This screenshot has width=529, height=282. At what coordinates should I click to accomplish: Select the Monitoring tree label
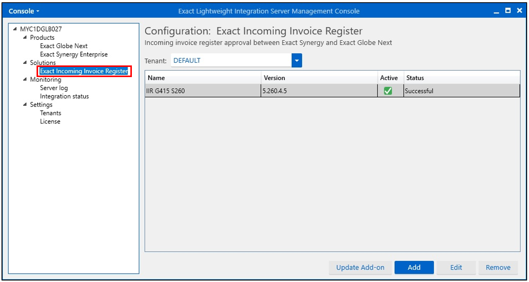pyautogui.click(x=46, y=79)
